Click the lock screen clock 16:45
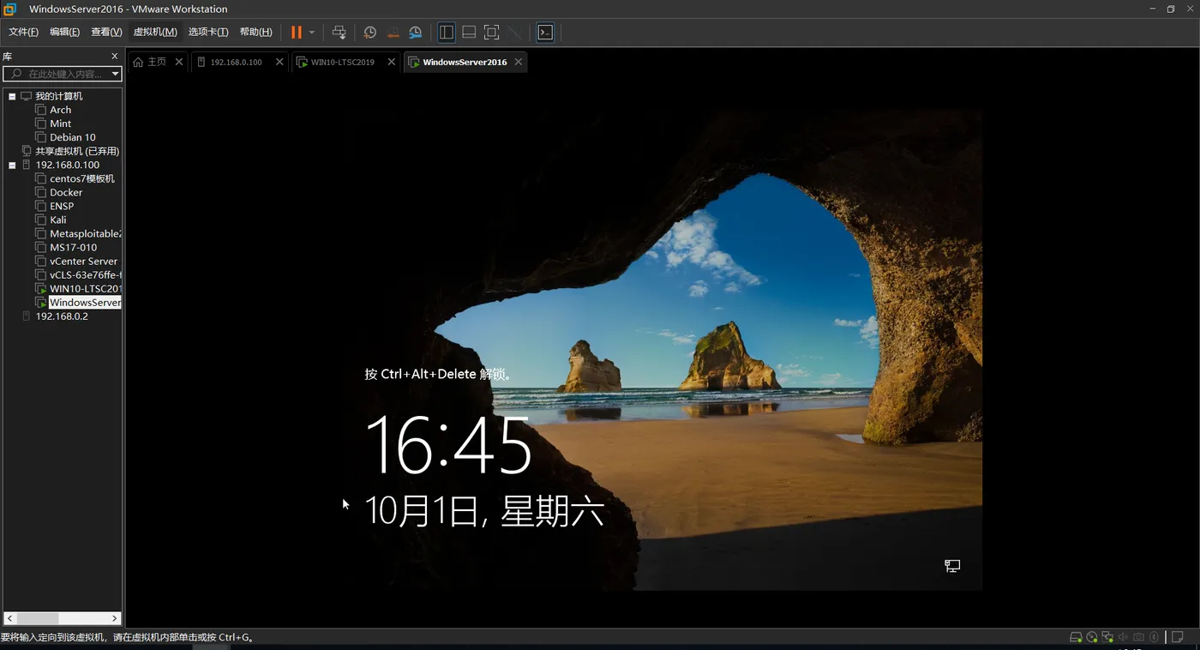 [x=448, y=445]
